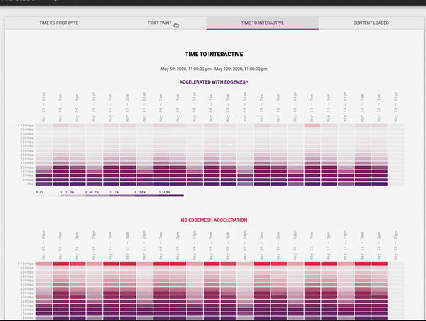Switch to the Time To First Byte tab
The height and width of the screenshot is (321, 426).
tap(59, 23)
